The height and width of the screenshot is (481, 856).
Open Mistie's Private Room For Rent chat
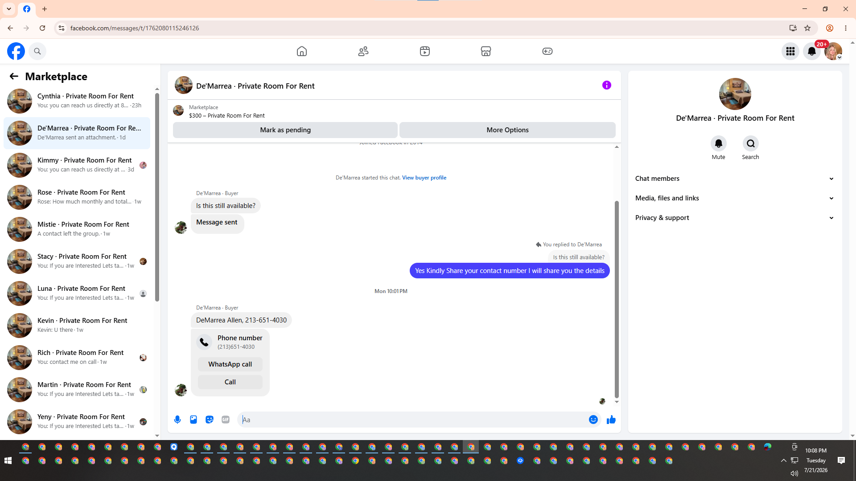coord(77,229)
